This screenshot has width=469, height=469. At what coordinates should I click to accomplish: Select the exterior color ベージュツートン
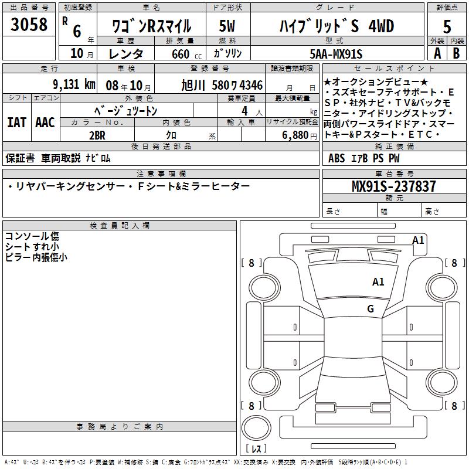pyautogui.click(x=125, y=111)
